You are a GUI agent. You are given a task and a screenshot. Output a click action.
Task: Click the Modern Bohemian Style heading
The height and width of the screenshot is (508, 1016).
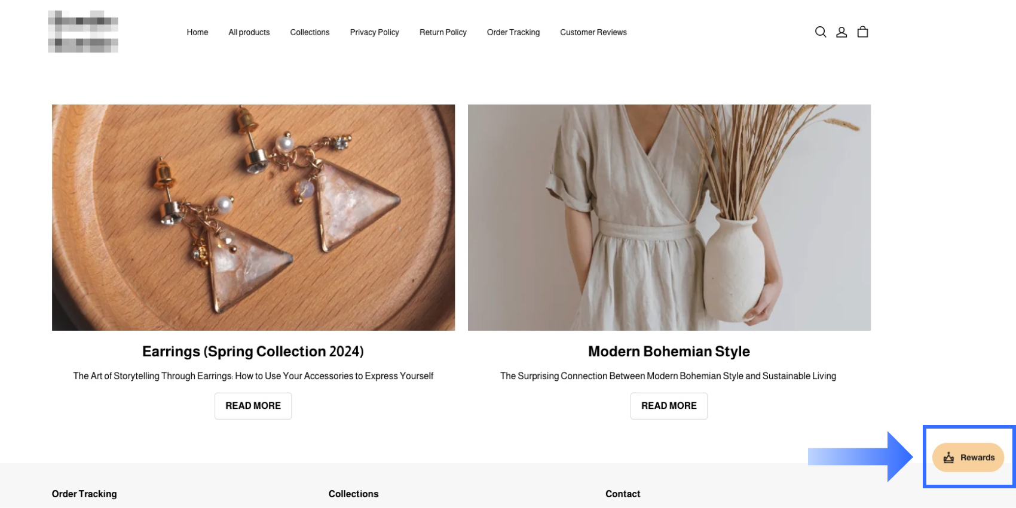coord(669,352)
